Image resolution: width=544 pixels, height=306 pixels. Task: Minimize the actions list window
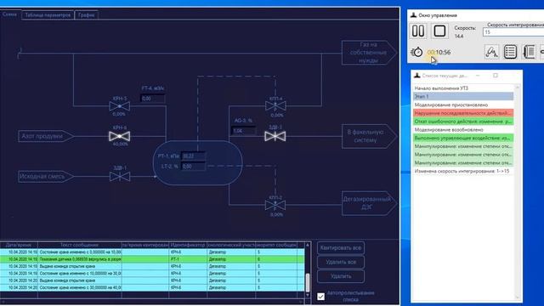tap(478, 76)
